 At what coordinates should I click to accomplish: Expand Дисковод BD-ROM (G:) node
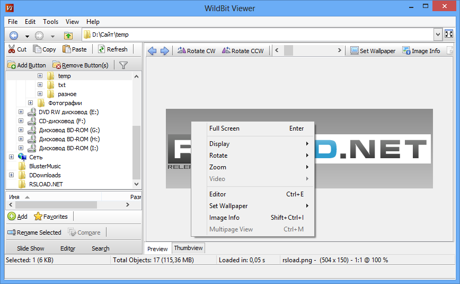21,130
